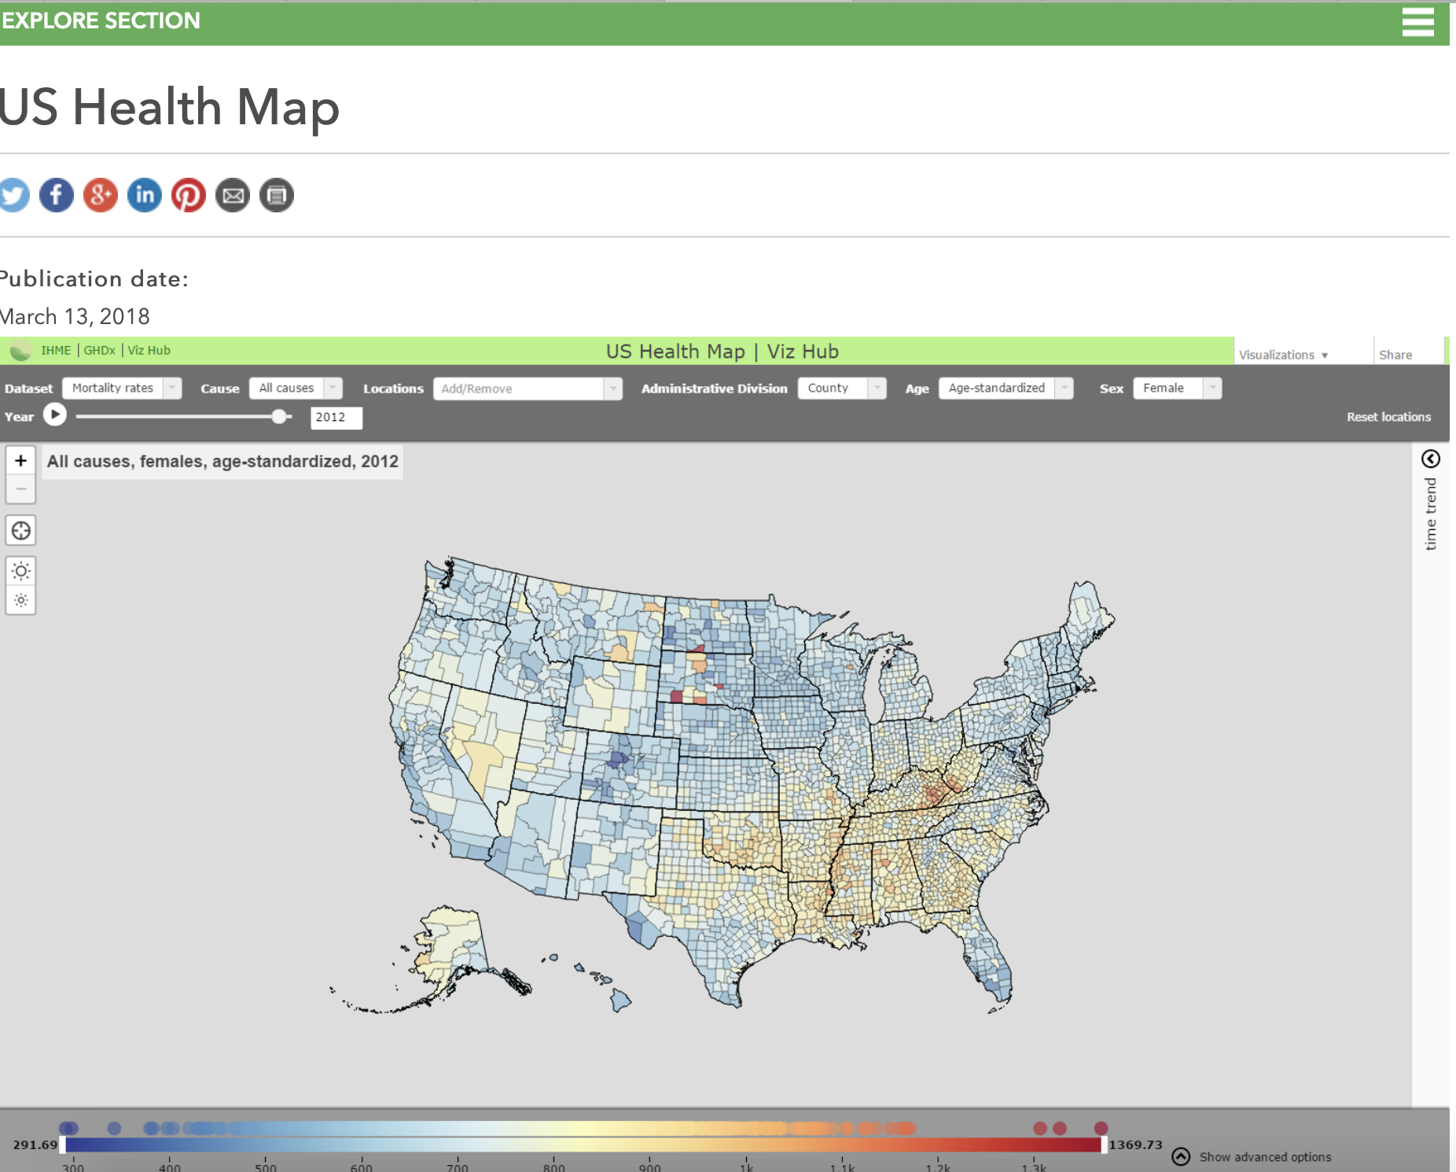Click the Viz Hub link in the header

[x=149, y=350]
